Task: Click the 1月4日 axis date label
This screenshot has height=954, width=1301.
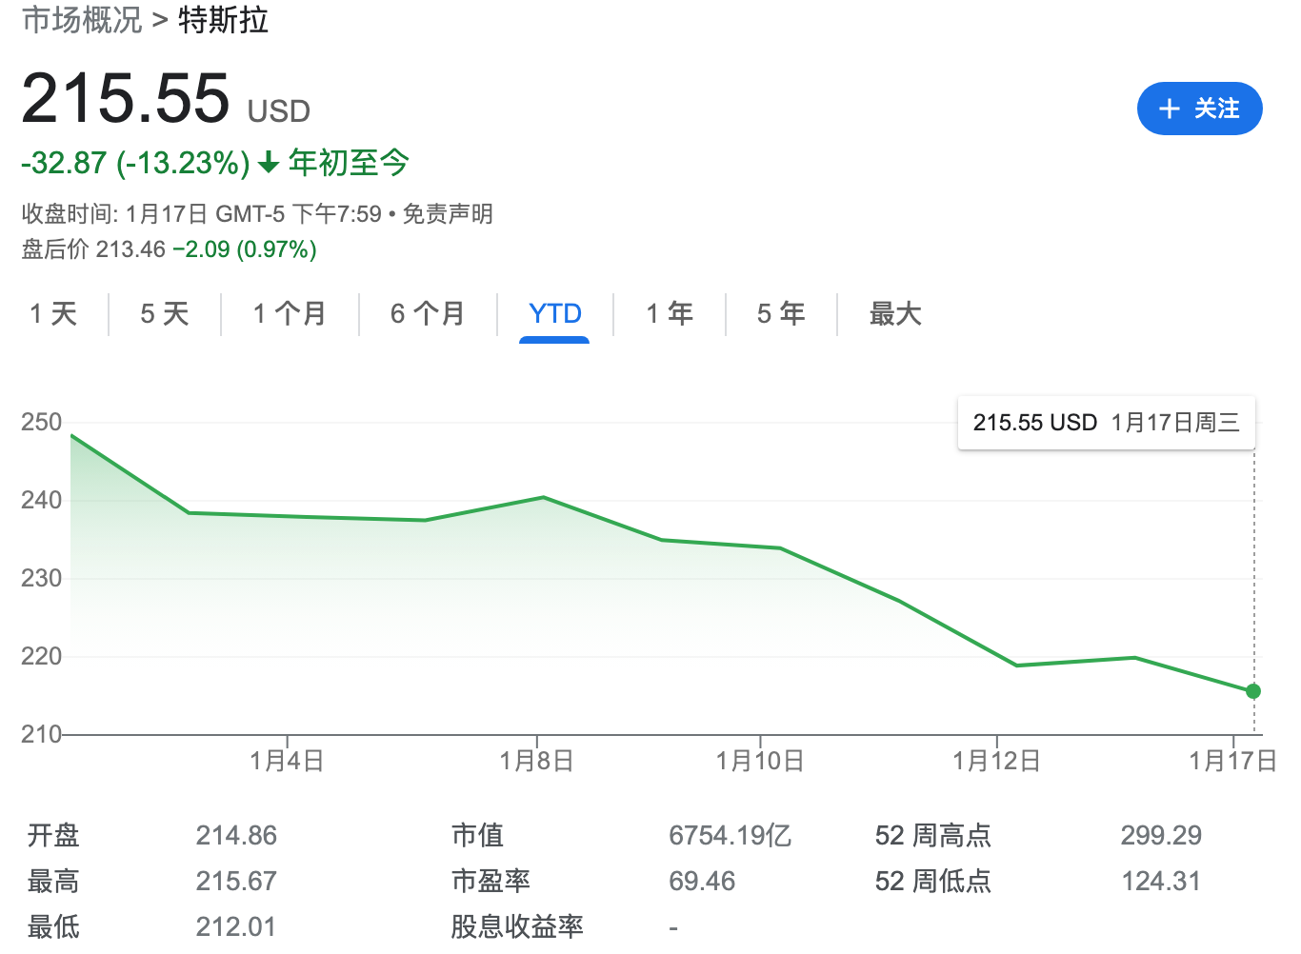Action: (x=287, y=761)
